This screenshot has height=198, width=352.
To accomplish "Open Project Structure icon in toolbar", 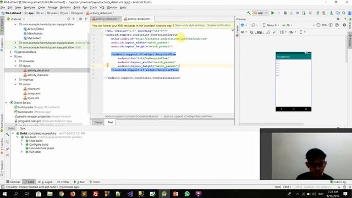I will click(338, 13).
